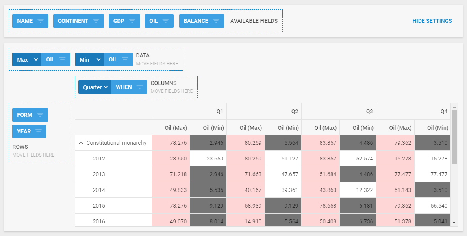Select the 2014 row label
The width and height of the screenshot is (467, 236).
click(x=113, y=190)
